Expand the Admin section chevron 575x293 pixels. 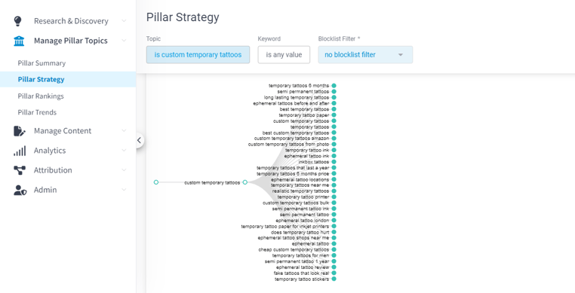tap(124, 190)
